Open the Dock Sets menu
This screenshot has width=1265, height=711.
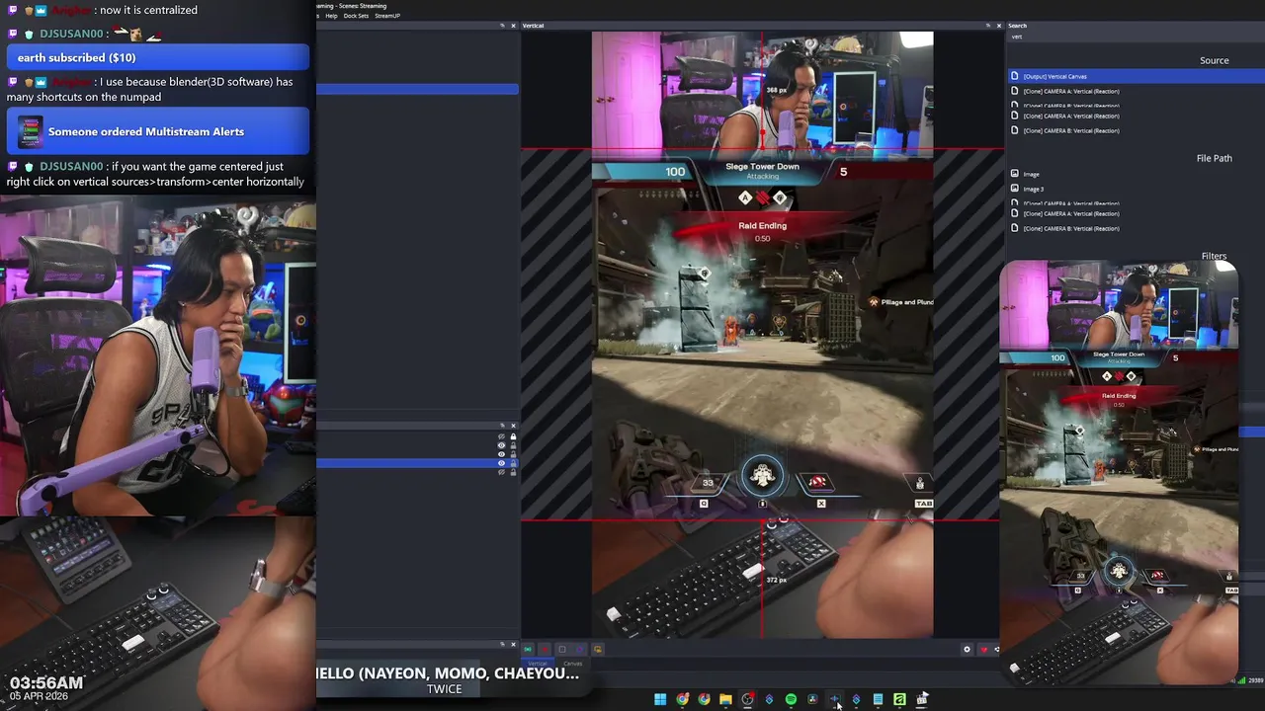tap(356, 16)
